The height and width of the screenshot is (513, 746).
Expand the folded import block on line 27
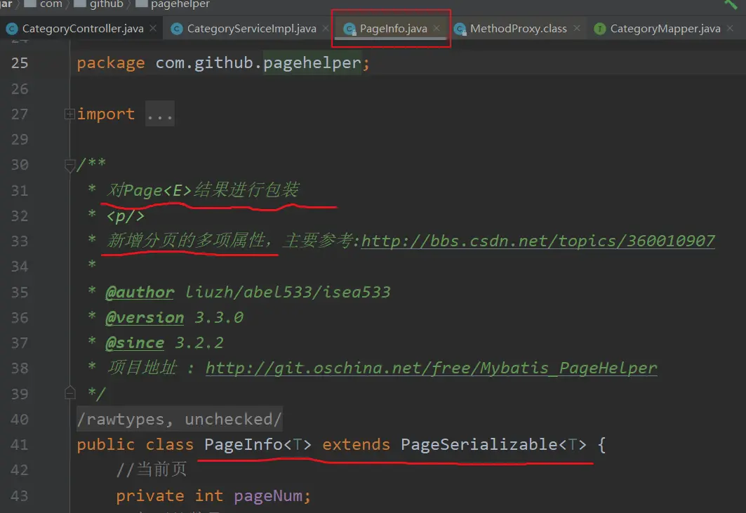69,114
